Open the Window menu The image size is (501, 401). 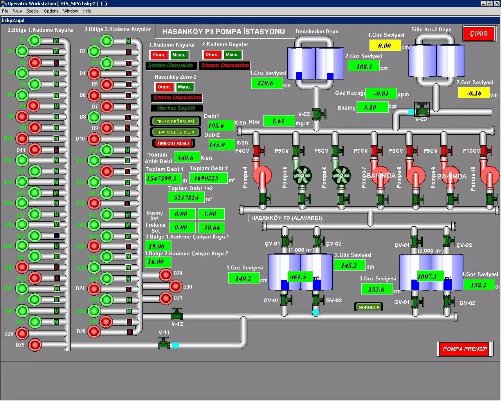71,11
